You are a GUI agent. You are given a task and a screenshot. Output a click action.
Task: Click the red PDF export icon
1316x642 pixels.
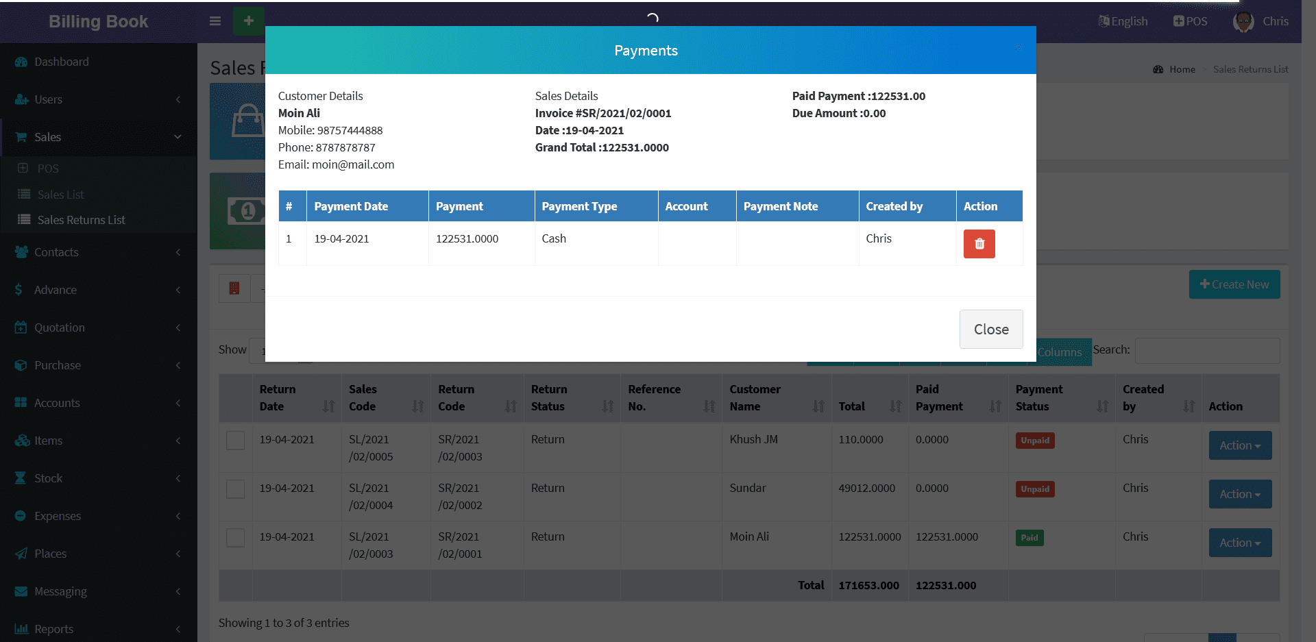tap(234, 288)
